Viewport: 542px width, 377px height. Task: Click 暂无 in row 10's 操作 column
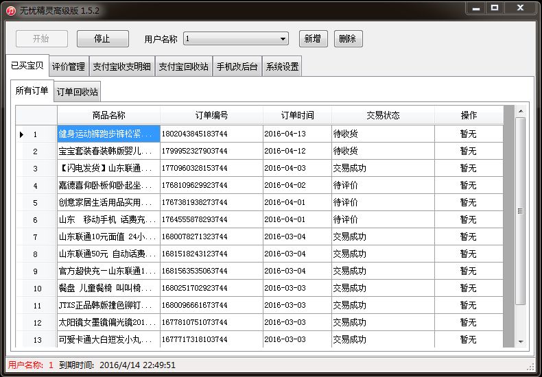[469, 289]
